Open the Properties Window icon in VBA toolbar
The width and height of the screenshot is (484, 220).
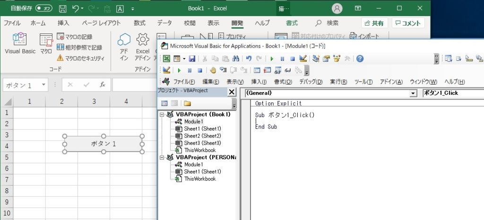click(326, 59)
